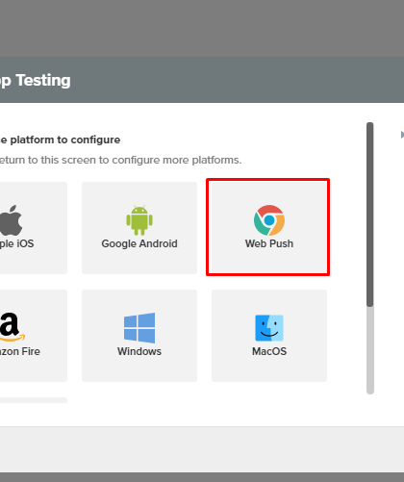Select the Amazon Fire platform tile

pos(34,336)
